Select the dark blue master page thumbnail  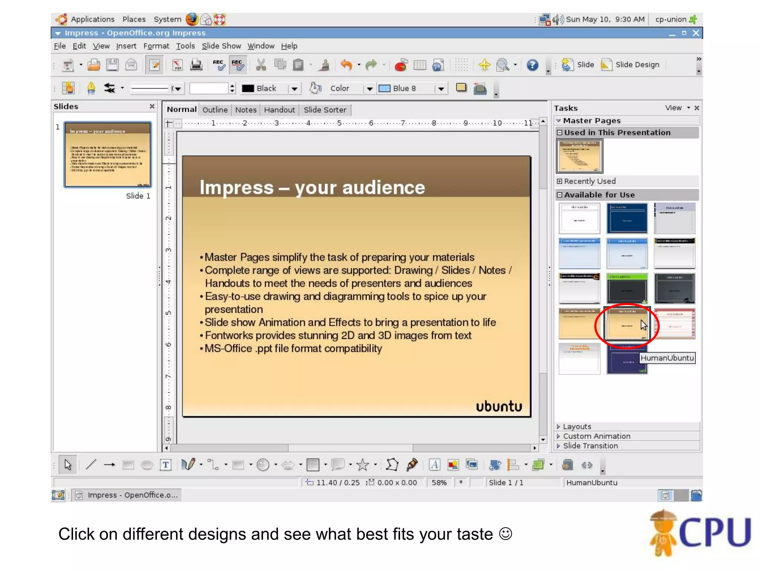[x=627, y=218]
